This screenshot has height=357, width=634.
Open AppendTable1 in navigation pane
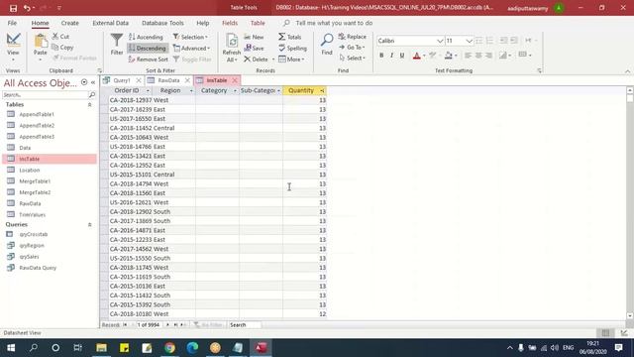37,115
